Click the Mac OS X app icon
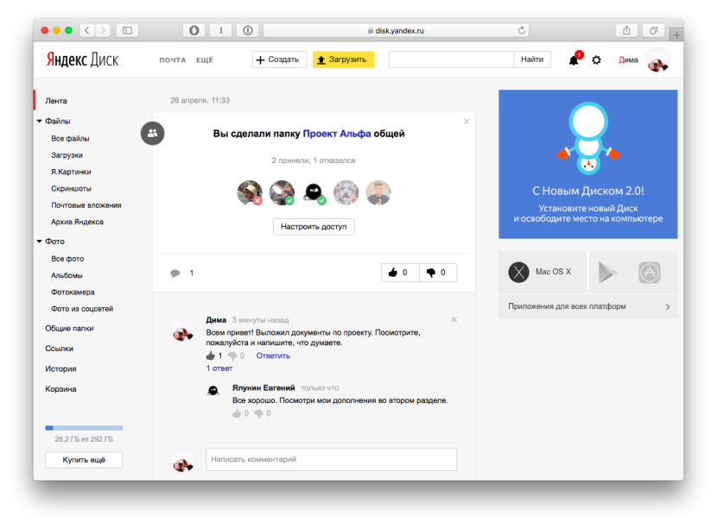717x528 pixels. 518,272
